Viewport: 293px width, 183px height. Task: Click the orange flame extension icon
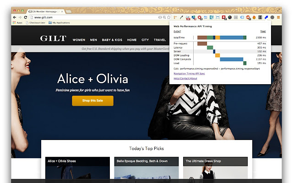[x=254, y=17]
